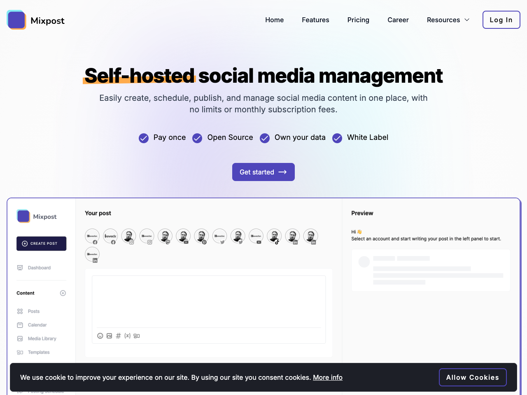
Task: Click the arrow icon in Get started
Action: click(282, 172)
